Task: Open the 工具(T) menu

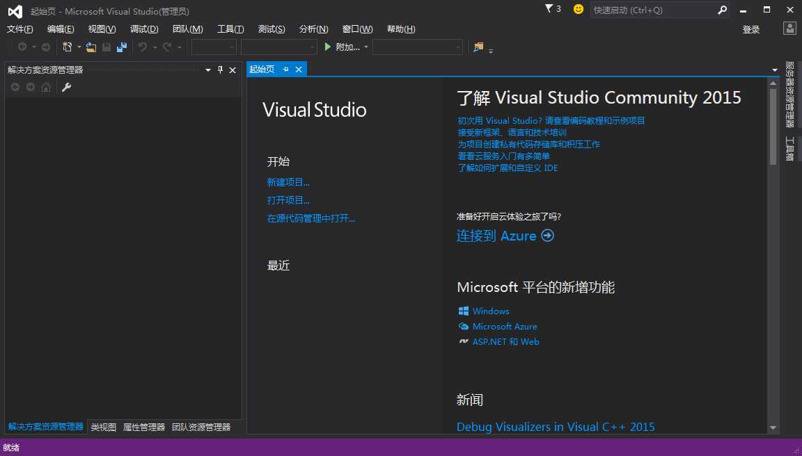Action: click(230, 29)
